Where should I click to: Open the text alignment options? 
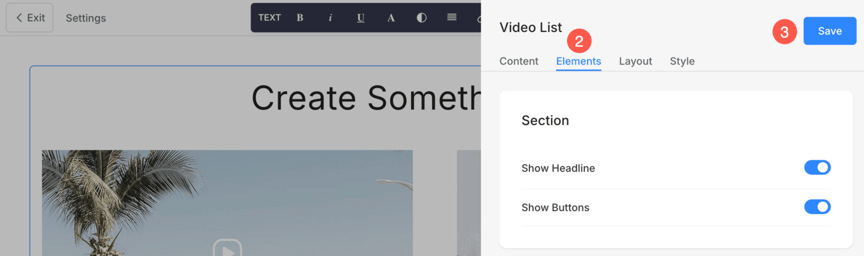click(452, 18)
